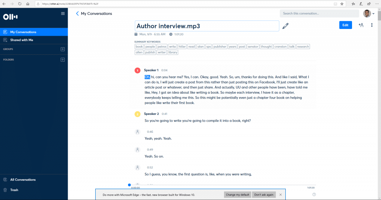Open the three-dot more options menu
The width and height of the screenshot is (381, 200).
[x=372, y=25]
